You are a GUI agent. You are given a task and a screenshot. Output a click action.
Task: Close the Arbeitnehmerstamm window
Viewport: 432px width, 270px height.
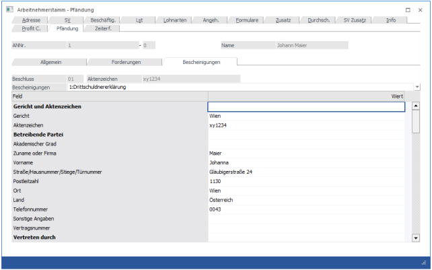point(421,10)
